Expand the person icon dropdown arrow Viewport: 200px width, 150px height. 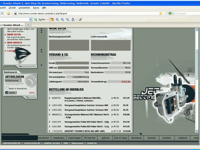pos(76,20)
